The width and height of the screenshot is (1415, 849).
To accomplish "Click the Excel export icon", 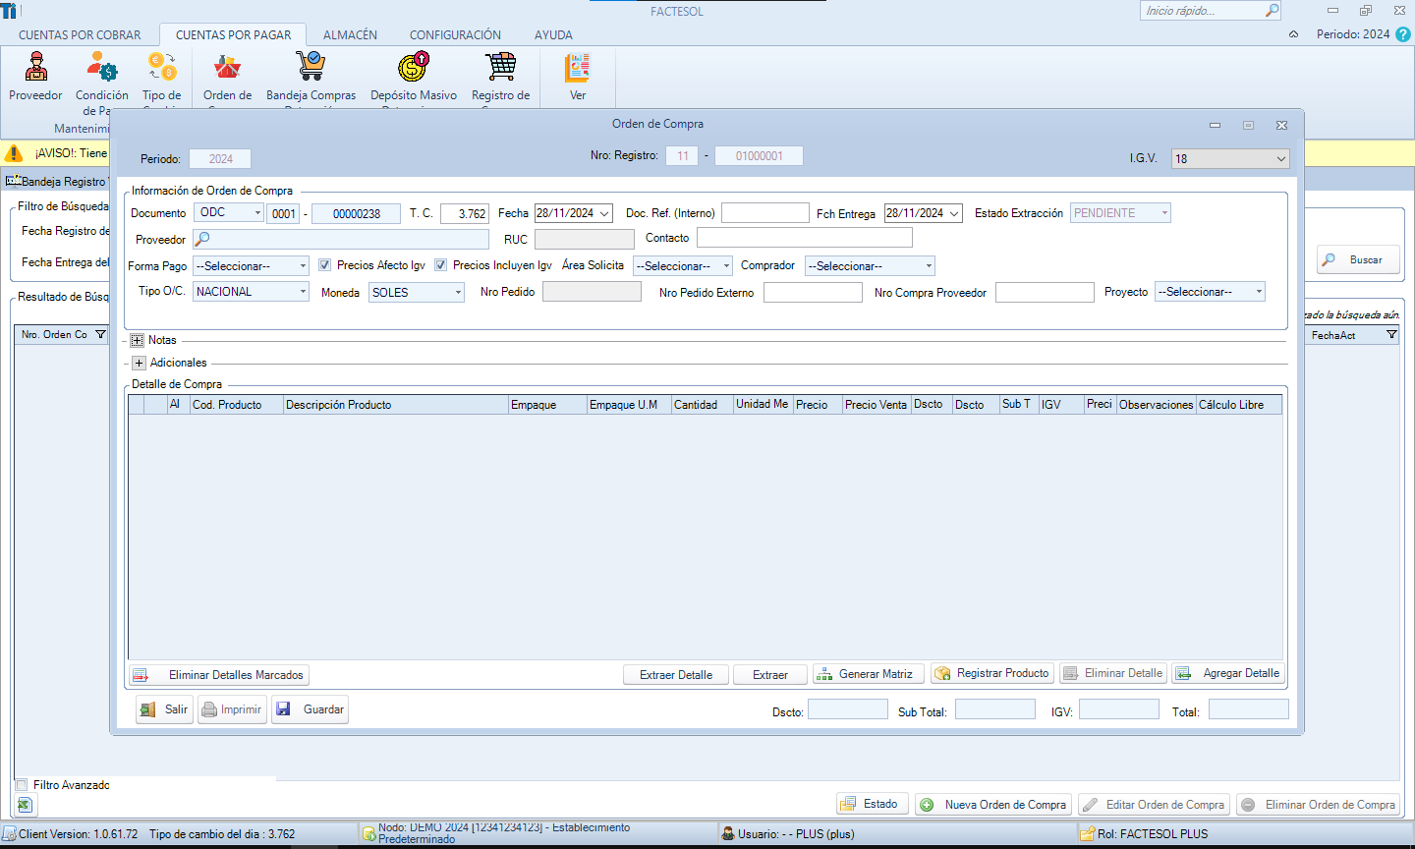I will click(x=25, y=805).
